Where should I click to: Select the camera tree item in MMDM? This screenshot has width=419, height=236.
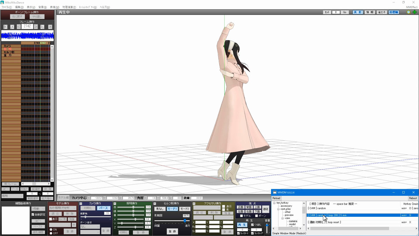293,221
